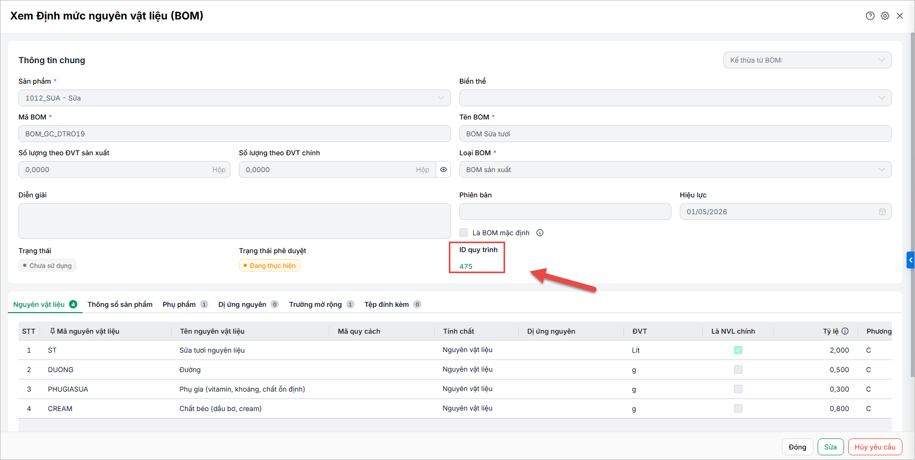Image resolution: width=915 pixels, height=460 pixels.
Task: Toggle Là NVL chính checkbox for ST row
Action: point(738,350)
